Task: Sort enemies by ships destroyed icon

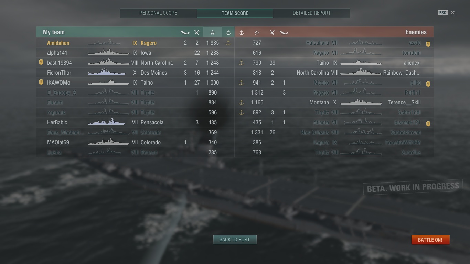Action: pos(284,32)
